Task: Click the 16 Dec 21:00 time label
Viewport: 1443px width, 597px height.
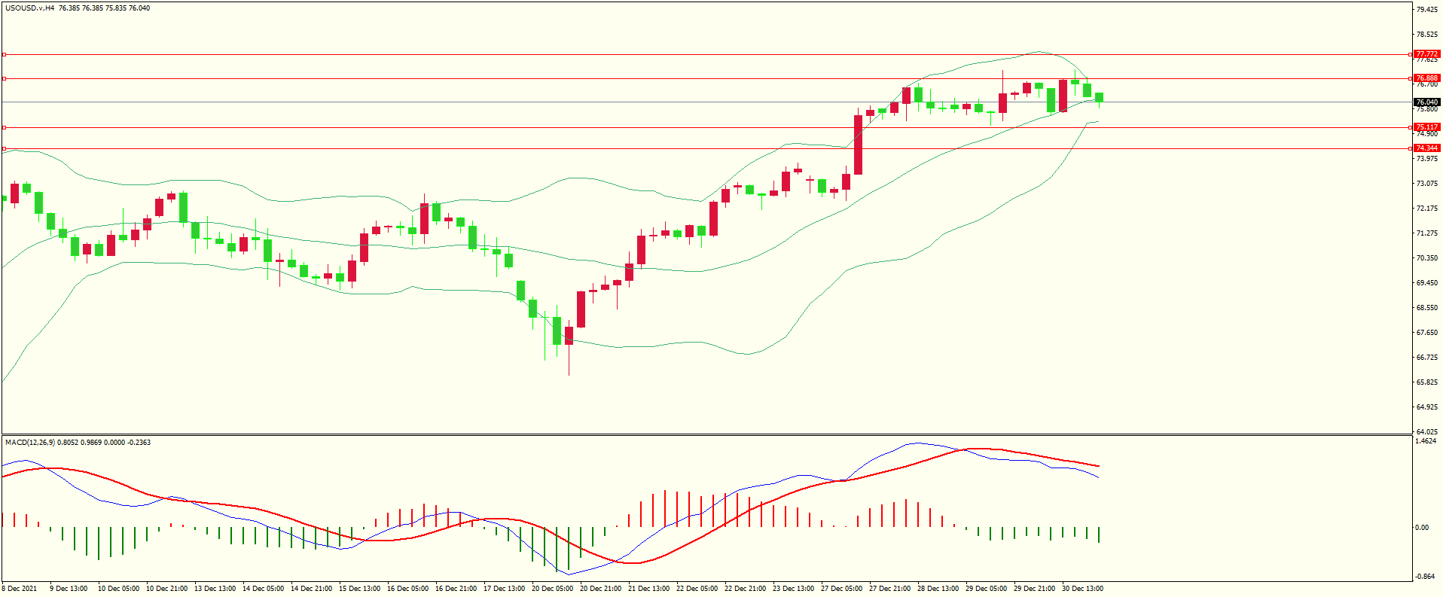Action: point(456,589)
